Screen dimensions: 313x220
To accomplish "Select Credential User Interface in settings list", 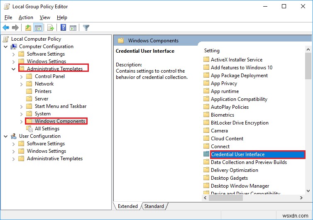I will tap(257, 154).
